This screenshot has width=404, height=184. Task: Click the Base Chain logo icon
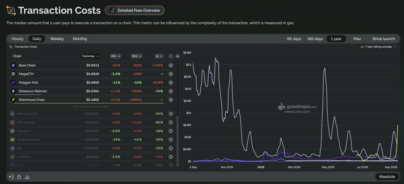coord(13,65)
